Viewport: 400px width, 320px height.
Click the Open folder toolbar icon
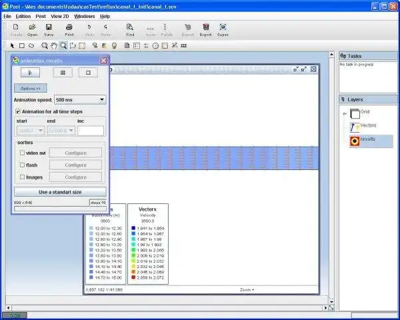click(32, 27)
